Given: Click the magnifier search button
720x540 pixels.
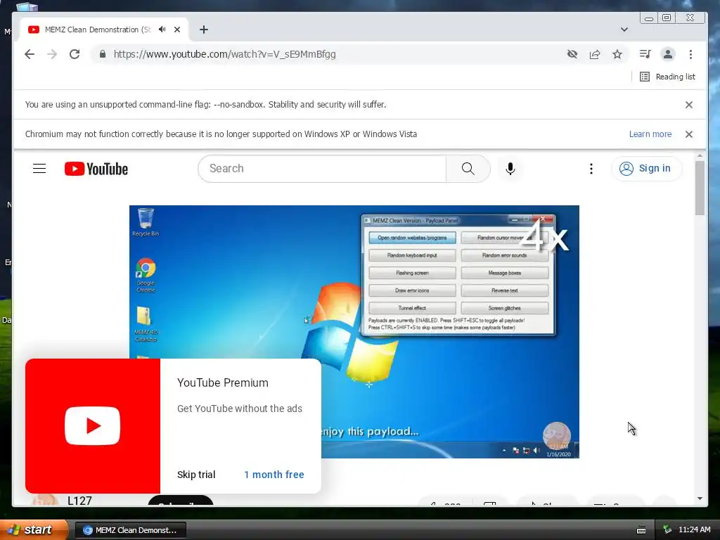Looking at the screenshot, I should [468, 169].
